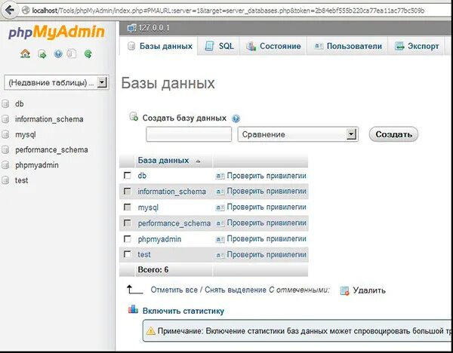
Task: Click the Включить статистику link
Action: point(183,311)
